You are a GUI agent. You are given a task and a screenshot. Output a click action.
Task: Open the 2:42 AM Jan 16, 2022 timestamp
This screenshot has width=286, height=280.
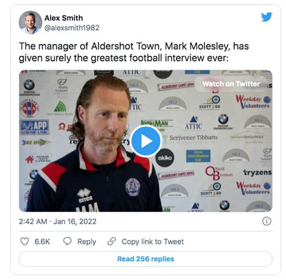57,222
